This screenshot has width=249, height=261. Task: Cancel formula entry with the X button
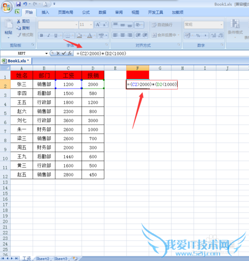pos(58,53)
